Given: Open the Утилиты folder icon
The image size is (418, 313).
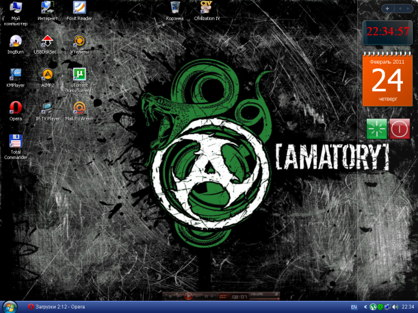Looking at the screenshot, I should pyautogui.click(x=79, y=45).
